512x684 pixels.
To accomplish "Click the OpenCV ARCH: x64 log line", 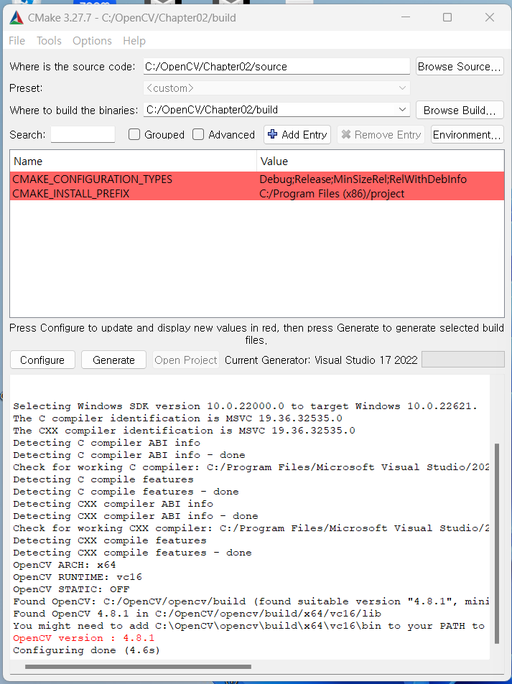I will (64, 565).
